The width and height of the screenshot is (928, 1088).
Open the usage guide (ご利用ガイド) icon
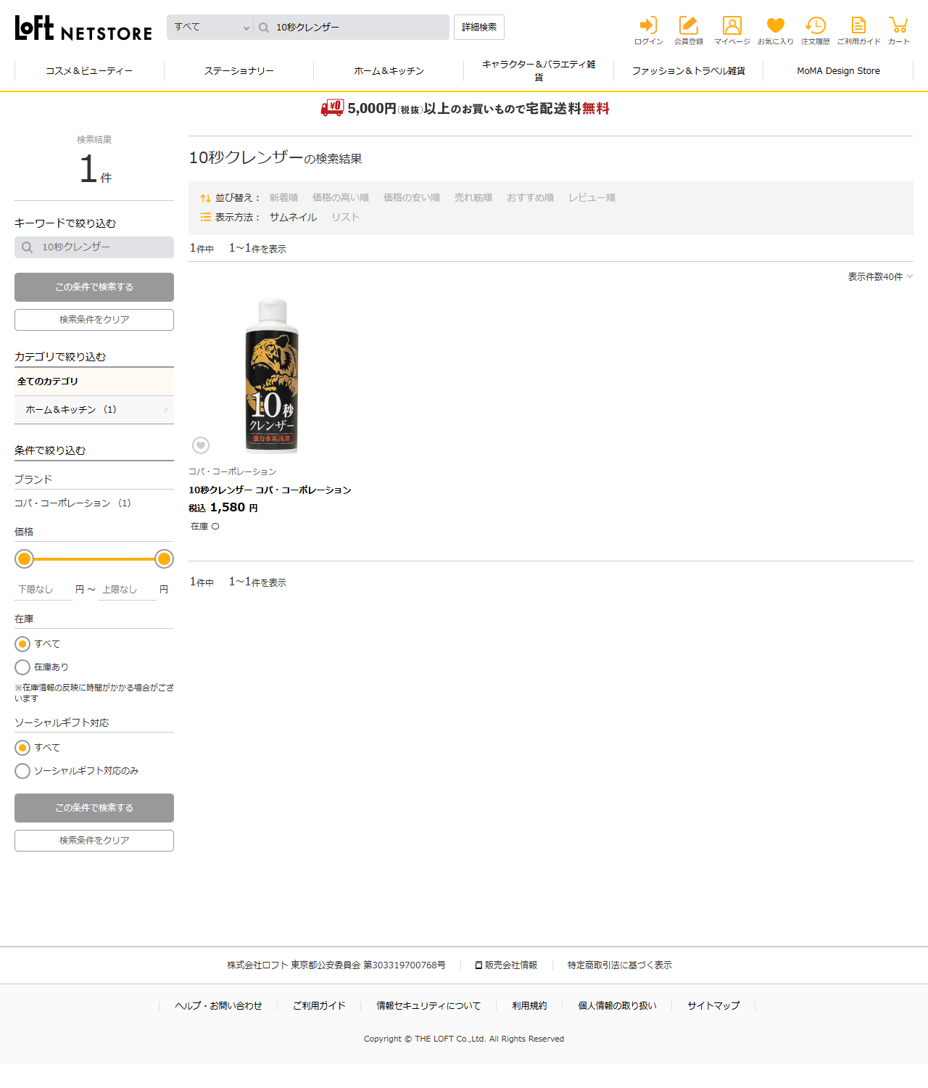click(858, 30)
